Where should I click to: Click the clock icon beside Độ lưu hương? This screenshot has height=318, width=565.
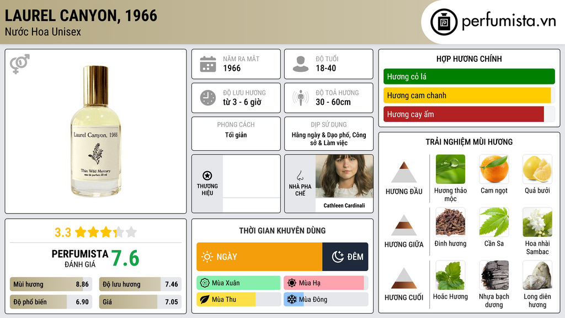[208, 98]
